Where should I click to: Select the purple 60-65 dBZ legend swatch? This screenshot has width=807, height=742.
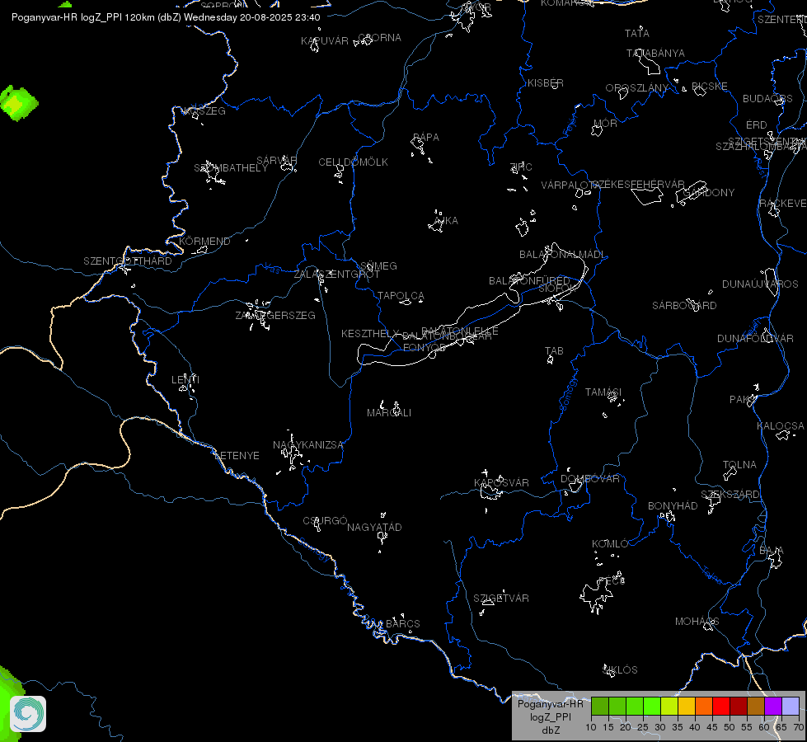tap(773, 707)
